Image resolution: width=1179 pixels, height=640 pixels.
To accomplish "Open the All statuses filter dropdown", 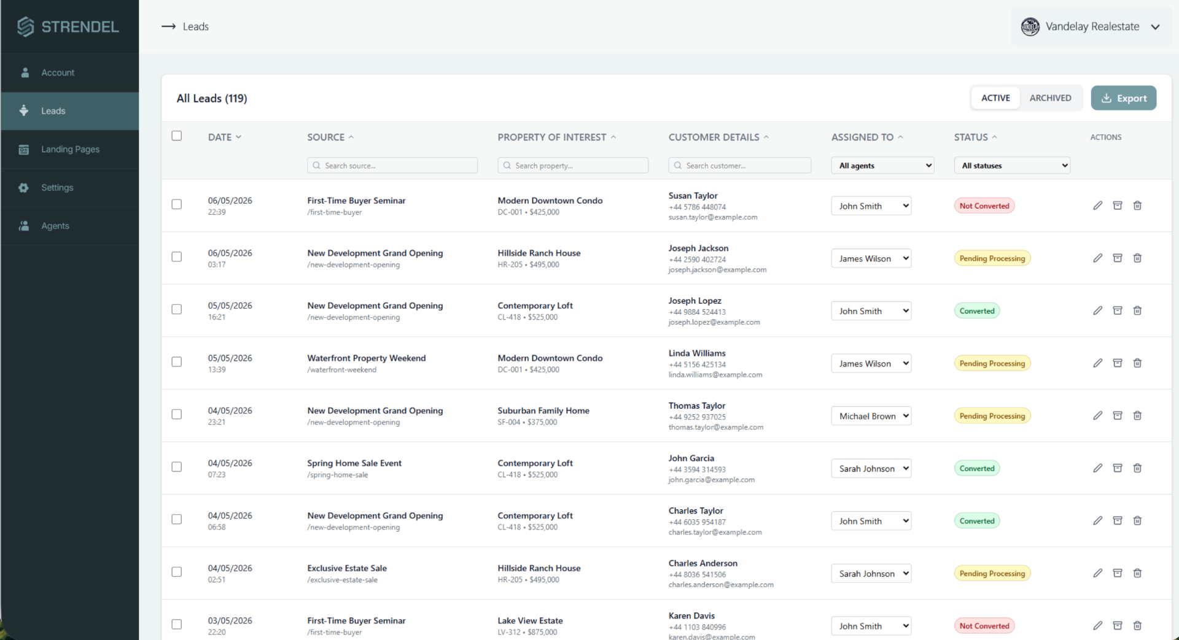I will (x=1012, y=165).
